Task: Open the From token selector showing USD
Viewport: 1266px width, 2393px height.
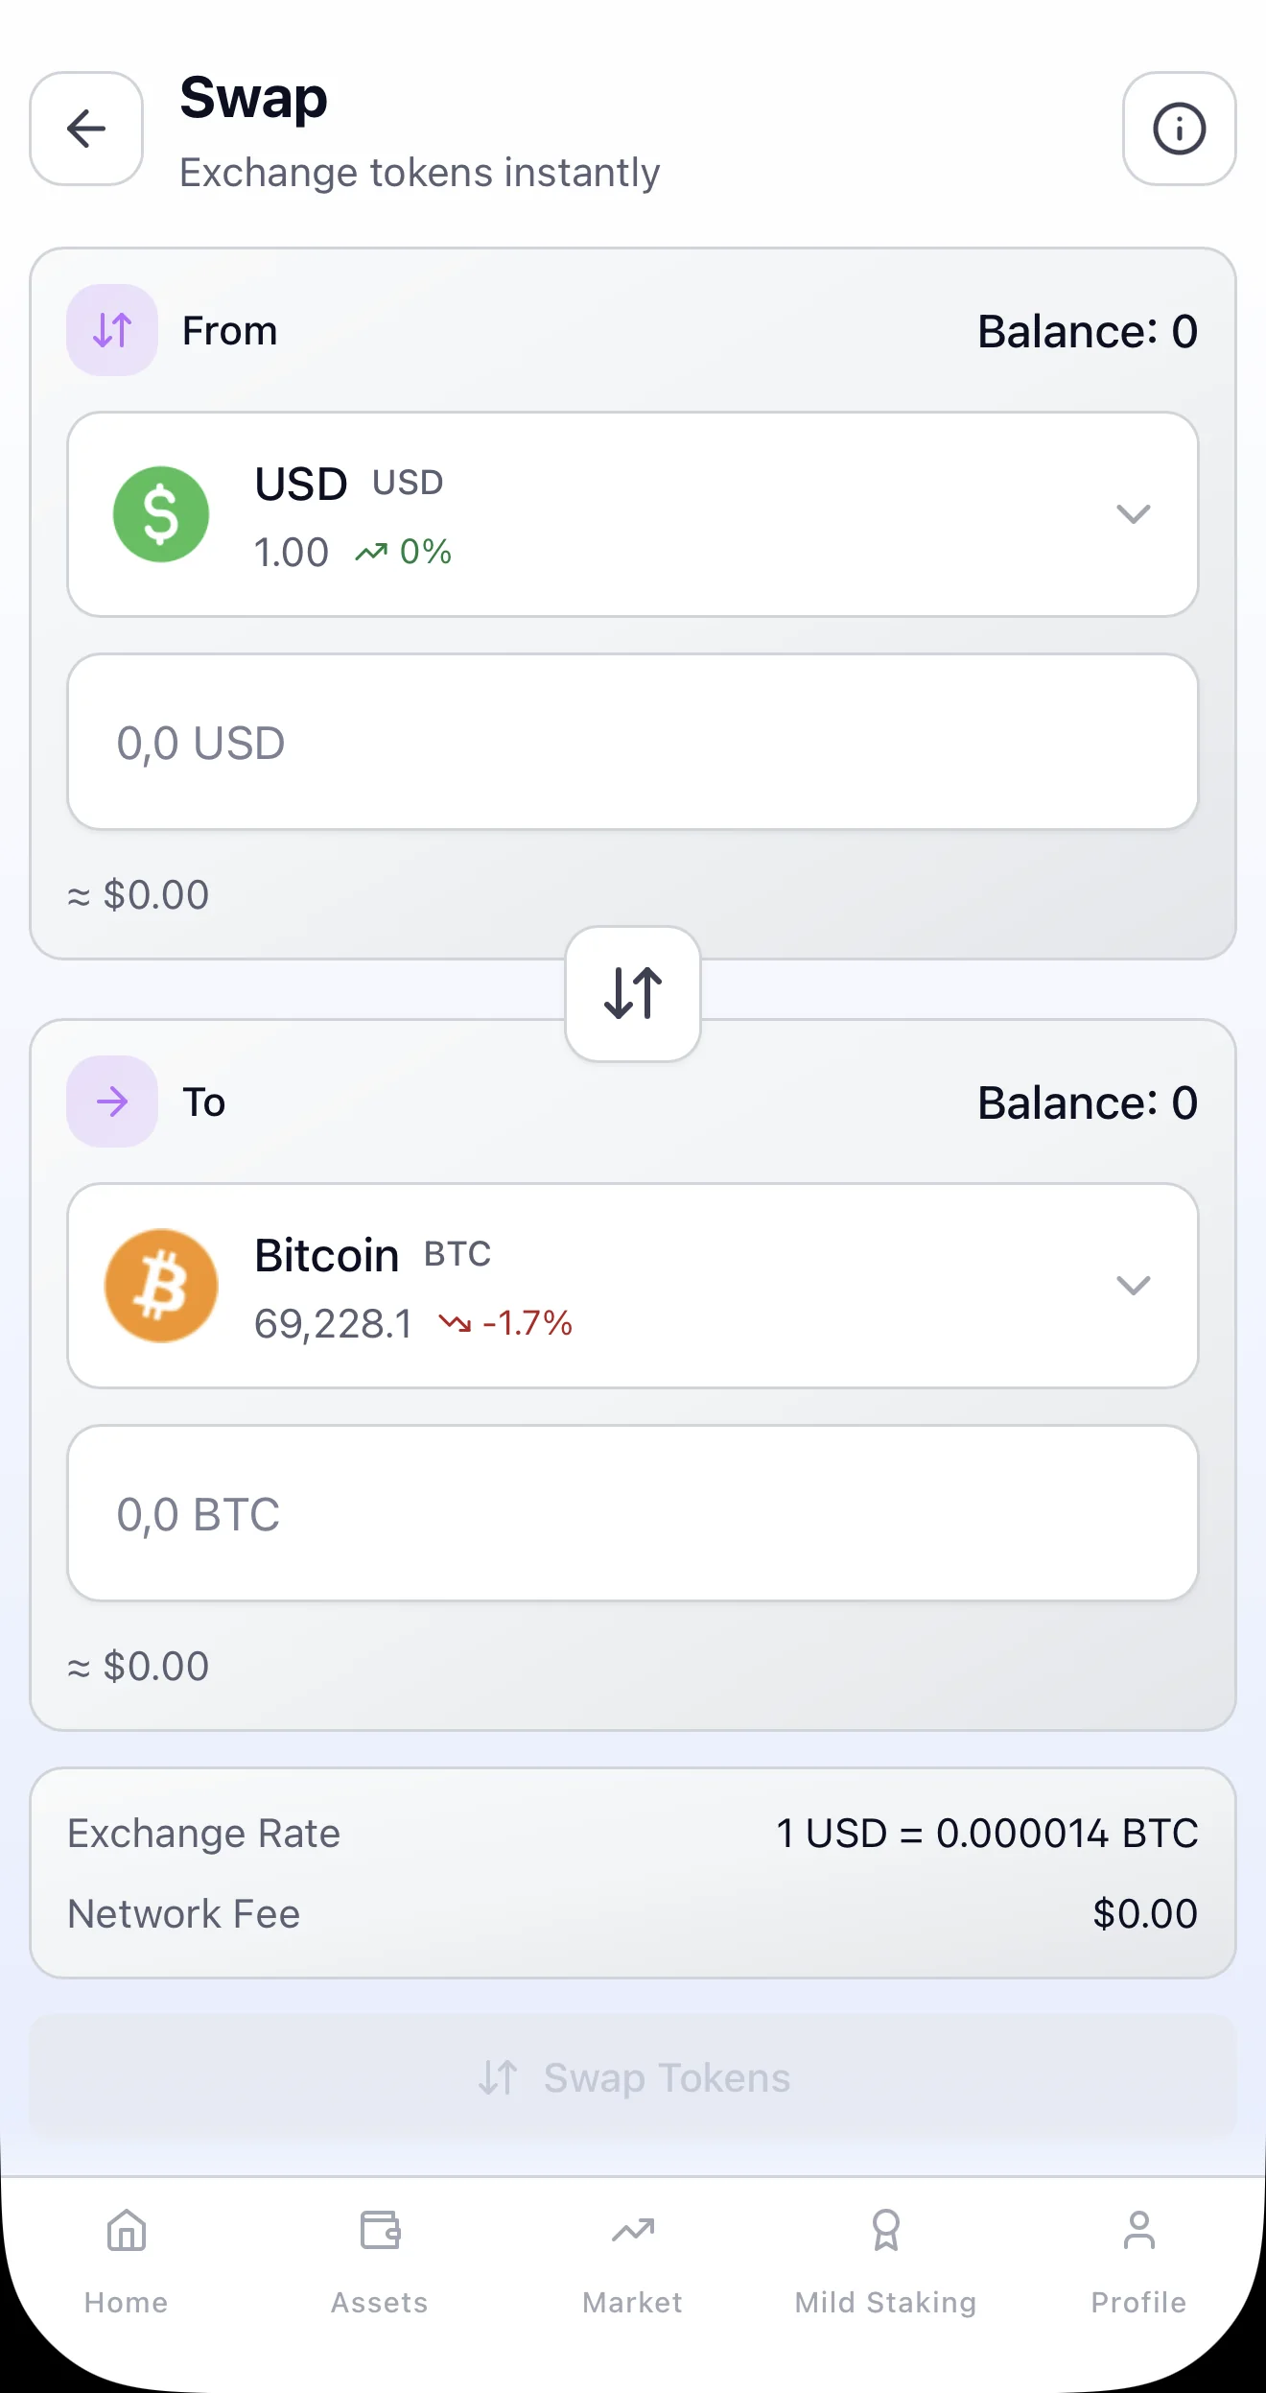Action: coord(633,514)
